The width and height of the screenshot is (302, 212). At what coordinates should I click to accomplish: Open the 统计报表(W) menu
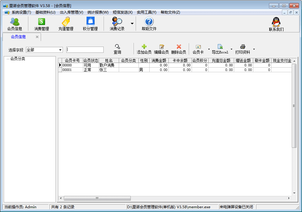[98, 12]
